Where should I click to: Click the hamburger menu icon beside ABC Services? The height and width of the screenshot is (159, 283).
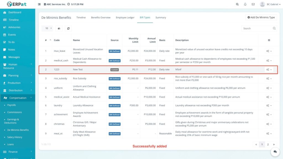(39, 4)
